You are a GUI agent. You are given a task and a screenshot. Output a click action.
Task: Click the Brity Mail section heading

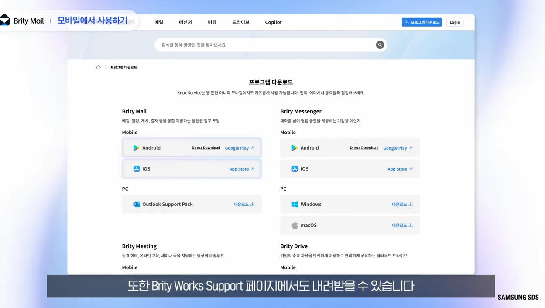coord(134,111)
